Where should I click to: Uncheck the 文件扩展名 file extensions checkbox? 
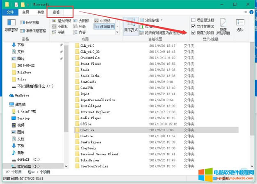[193, 26]
